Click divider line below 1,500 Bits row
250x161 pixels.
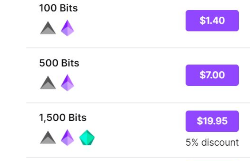(x=138, y=157)
